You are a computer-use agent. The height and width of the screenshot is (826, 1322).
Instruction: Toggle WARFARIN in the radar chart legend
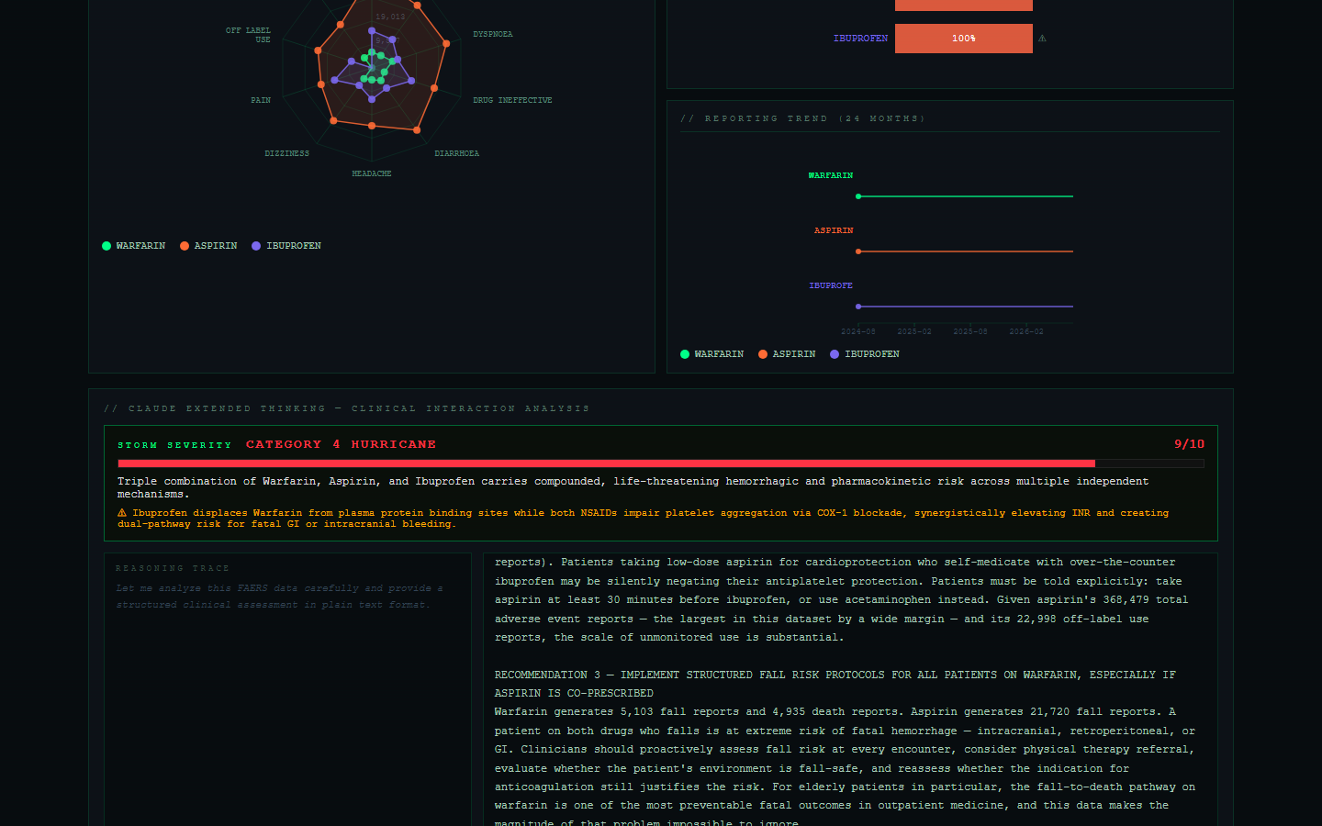[134, 246]
